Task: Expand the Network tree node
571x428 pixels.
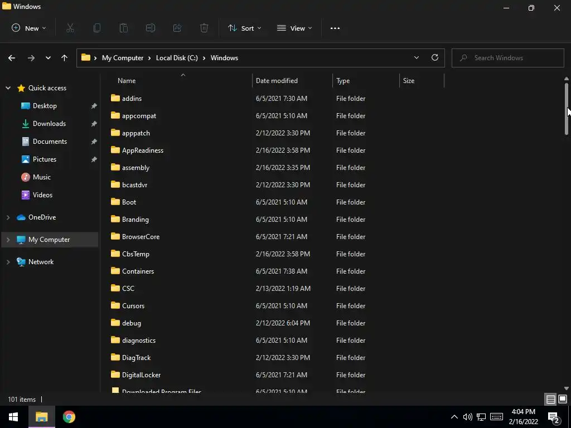Action: [8, 262]
